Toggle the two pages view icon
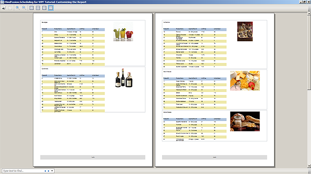Viewport: 311px width, 174px height. point(51,8)
